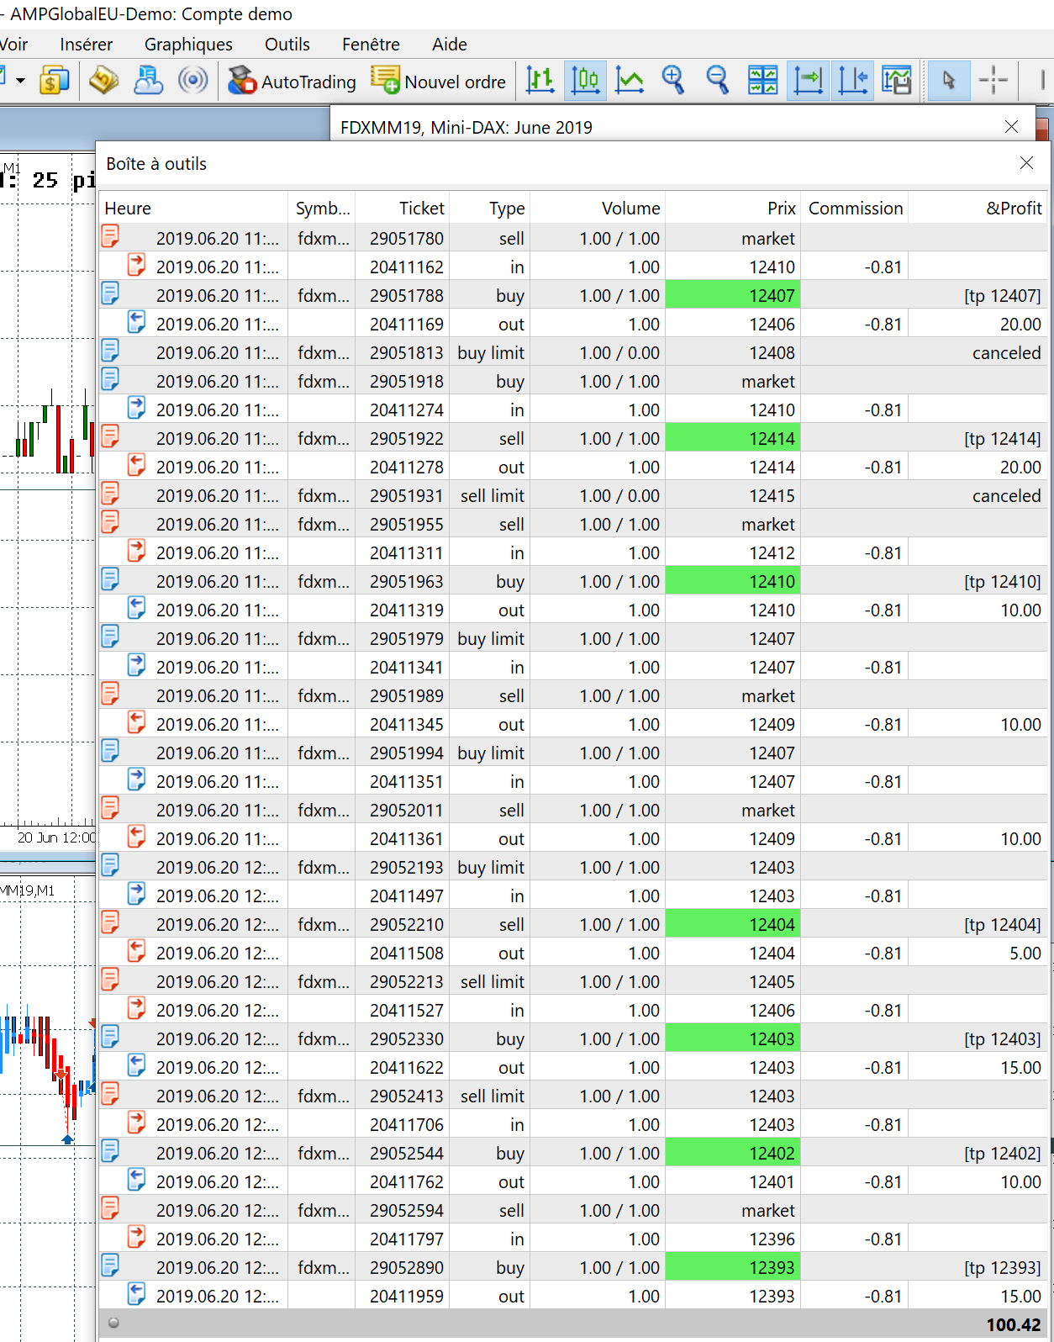The height and width of the screenshot is (1342, 1054).
Task: Open the dollar-sign Market Watch toolbar icon
Action: [55, 82]
